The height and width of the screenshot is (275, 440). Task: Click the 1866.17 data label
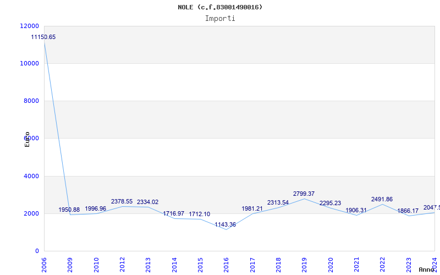click(408, 211)
